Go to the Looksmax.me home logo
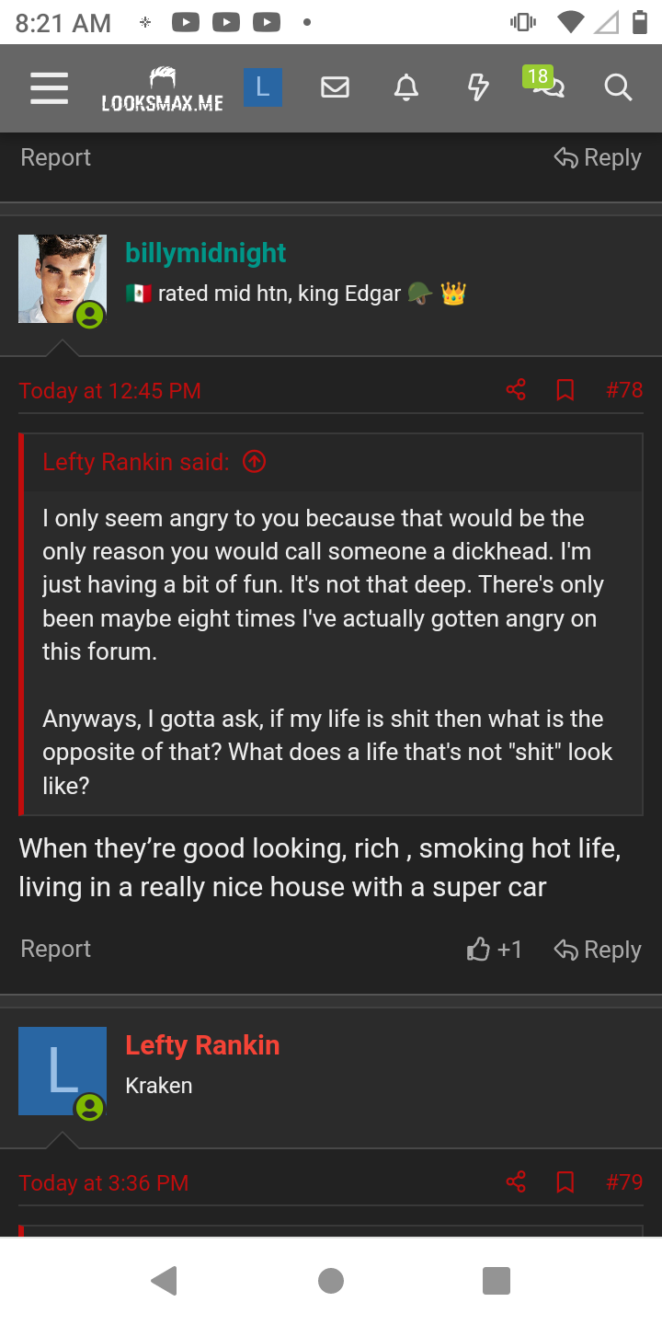This screenshot has width=662, height=1325. [162, 89]
